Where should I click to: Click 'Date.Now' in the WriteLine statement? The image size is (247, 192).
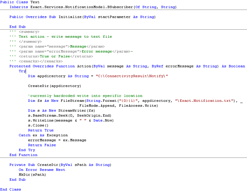(103, 120)
